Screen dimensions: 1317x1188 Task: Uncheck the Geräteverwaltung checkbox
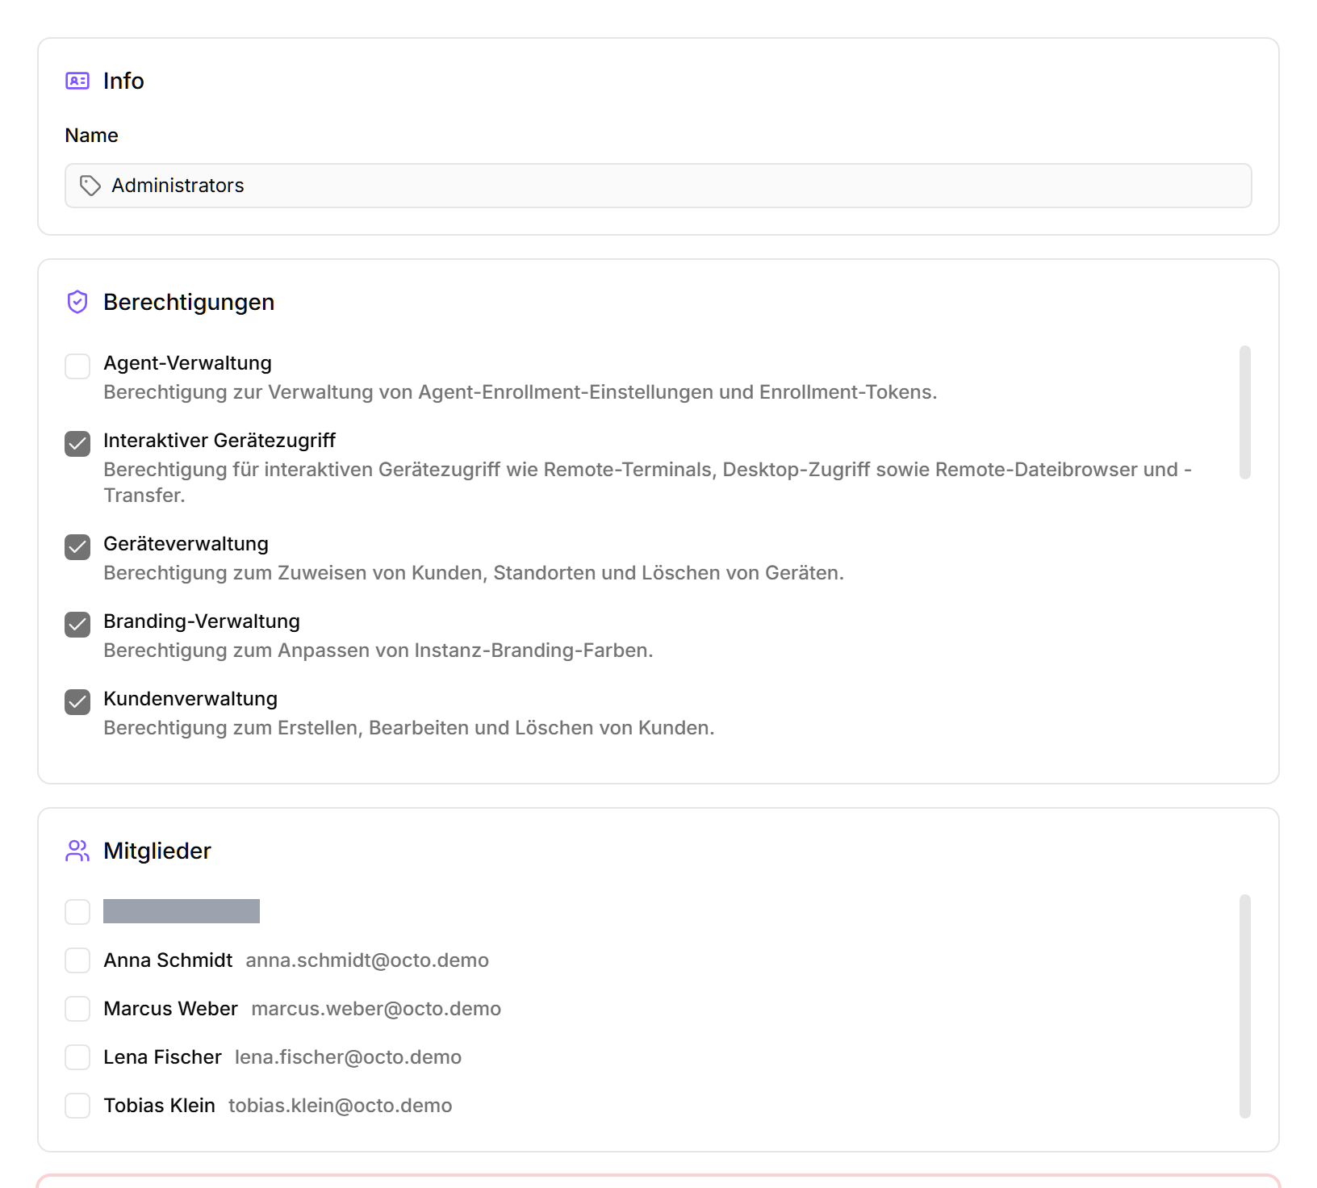coord(77,547)
